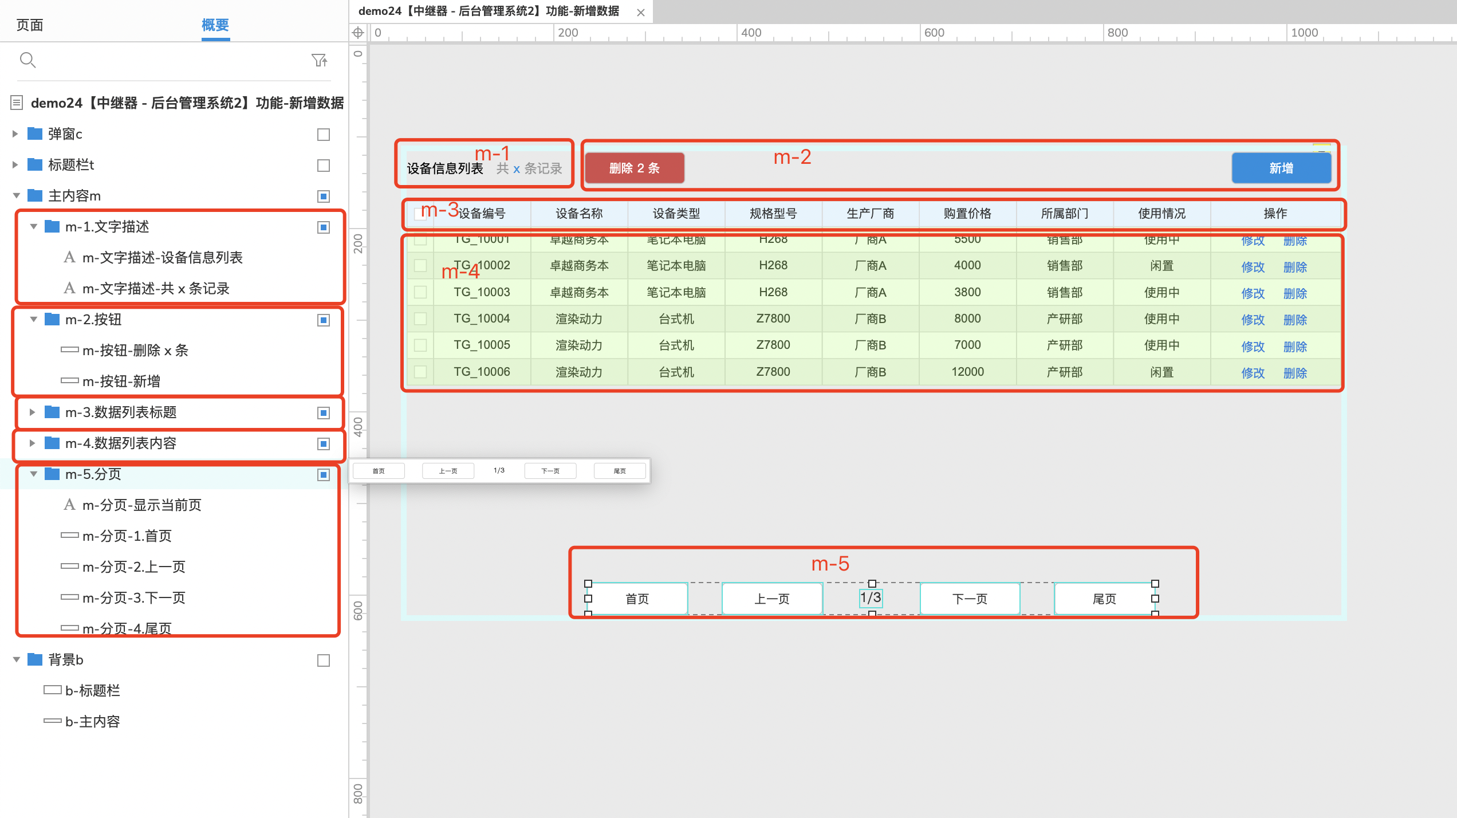This screenshot has height=818, width=1457.
Task: Click the m-5.分页 folder icon
Action: 53,474
